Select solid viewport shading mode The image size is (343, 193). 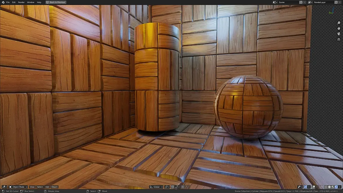329,187
